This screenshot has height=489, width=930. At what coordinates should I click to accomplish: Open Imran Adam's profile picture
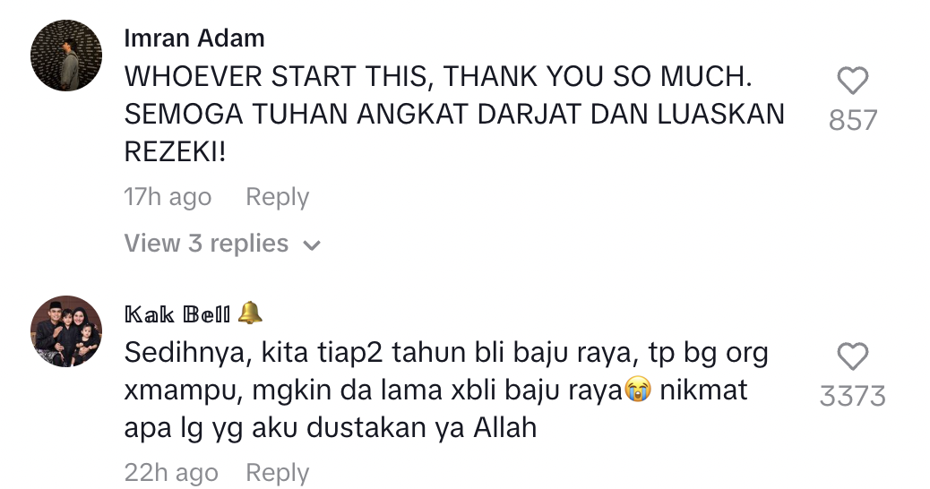(x=66, y=56)
